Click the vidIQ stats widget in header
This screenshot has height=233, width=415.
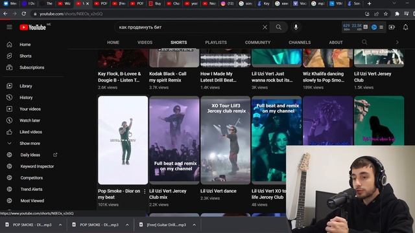[x=363, y=27]
